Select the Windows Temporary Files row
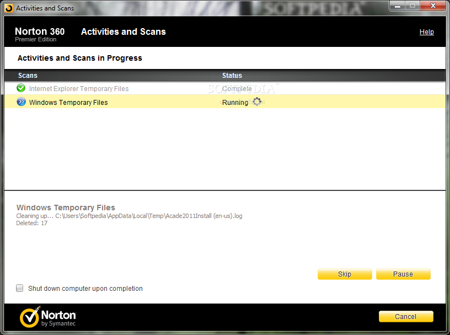Viewport: 450px width, 335px height. tap(225, 102)
